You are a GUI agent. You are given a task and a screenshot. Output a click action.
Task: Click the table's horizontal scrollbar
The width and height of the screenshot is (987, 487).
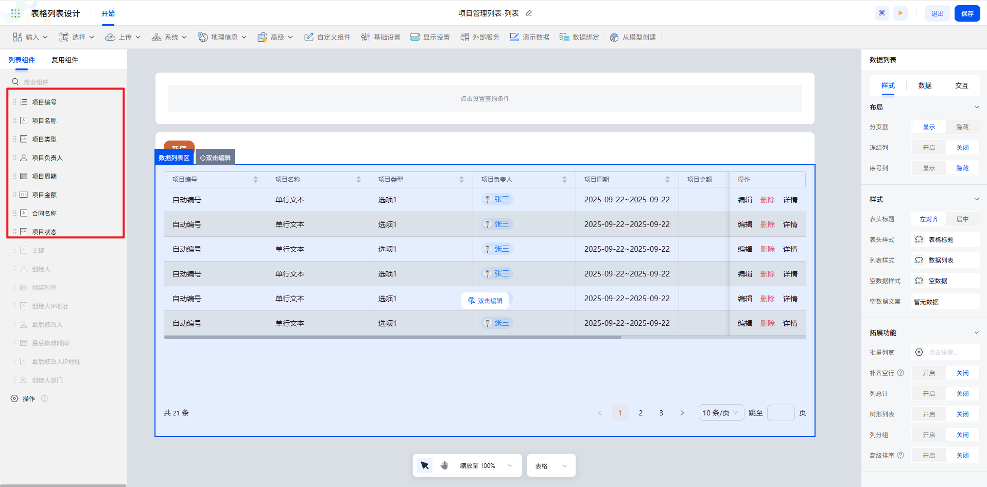392,337
